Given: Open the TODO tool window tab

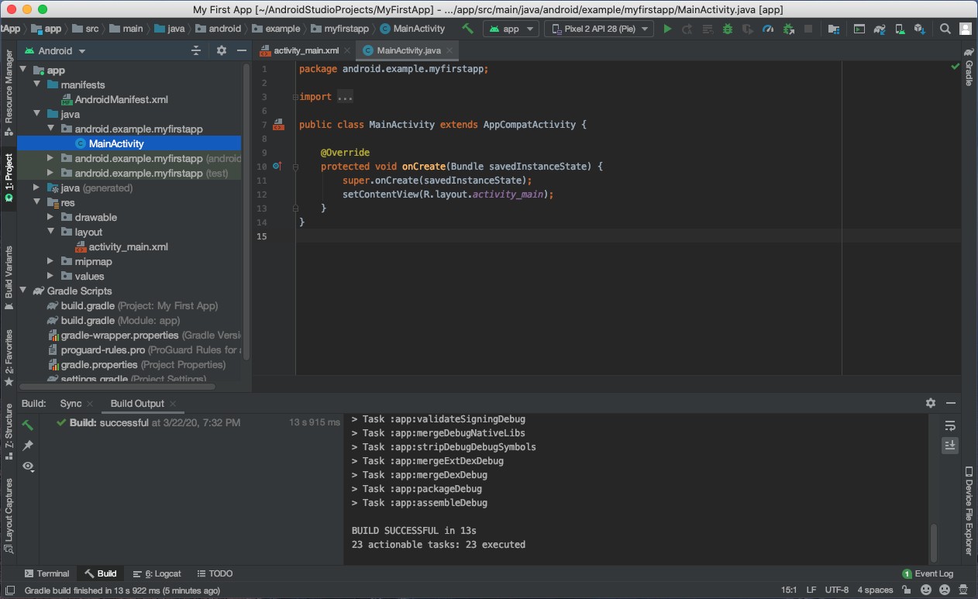Looking at the screenshot, I should [214, 573].
